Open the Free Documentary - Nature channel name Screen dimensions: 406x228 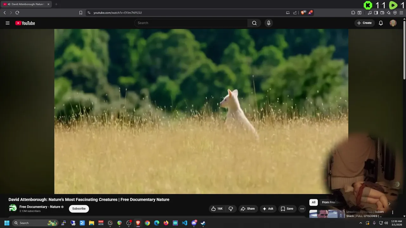(x=40, y=207)
